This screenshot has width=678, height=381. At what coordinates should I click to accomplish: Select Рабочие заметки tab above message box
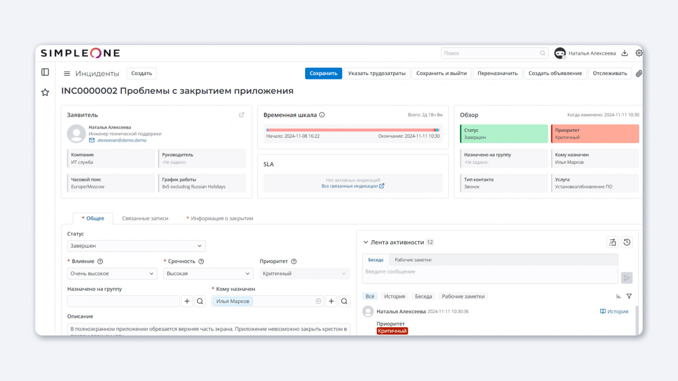pos(413,260)
